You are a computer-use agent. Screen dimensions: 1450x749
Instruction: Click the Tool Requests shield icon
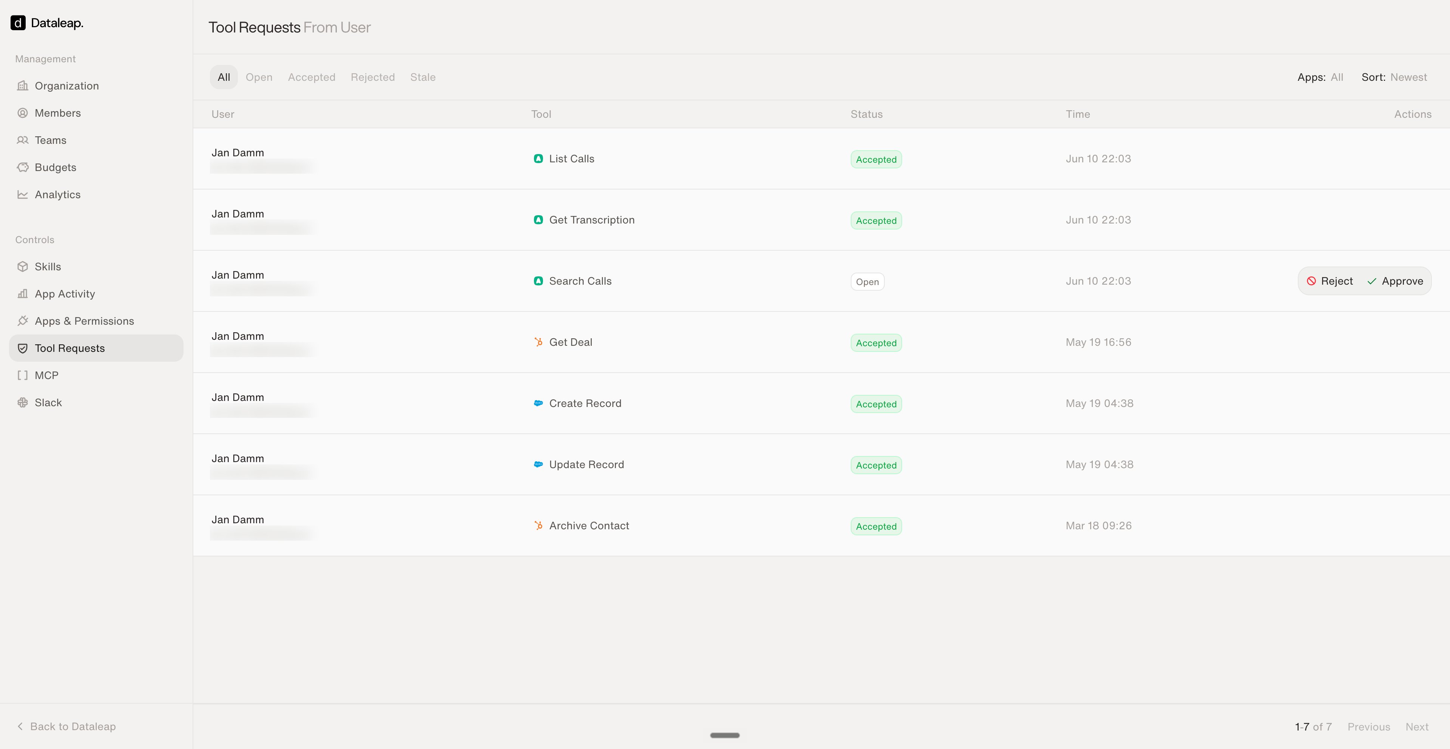coord(23,348)
